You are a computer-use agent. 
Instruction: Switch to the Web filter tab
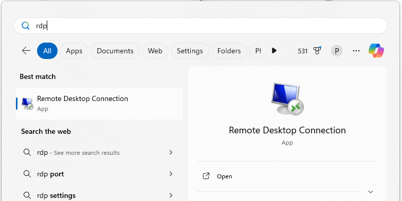pos(155,51)
